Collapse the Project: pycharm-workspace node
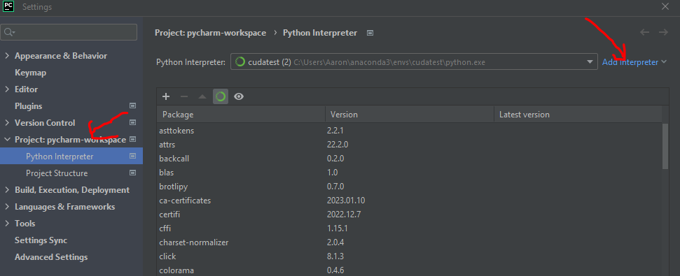680x276 pixels. 6,140
